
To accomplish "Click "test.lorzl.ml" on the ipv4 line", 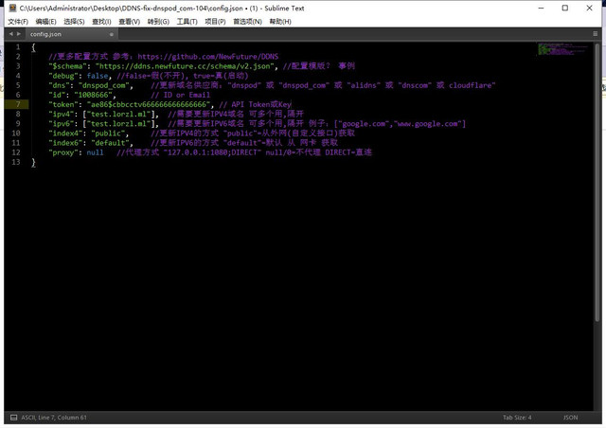I will click(118, 114).
